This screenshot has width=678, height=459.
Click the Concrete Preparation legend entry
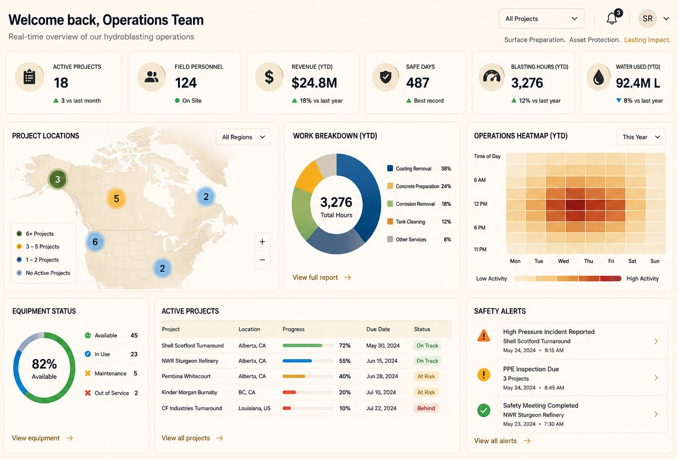point(419,186)
